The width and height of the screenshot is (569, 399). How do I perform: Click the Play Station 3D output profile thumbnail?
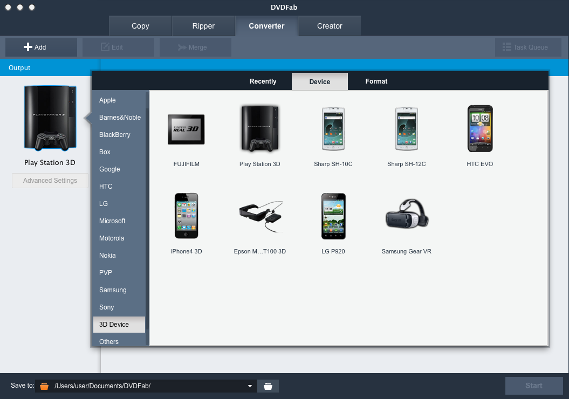pyautogui.click(x=50, y=118)
